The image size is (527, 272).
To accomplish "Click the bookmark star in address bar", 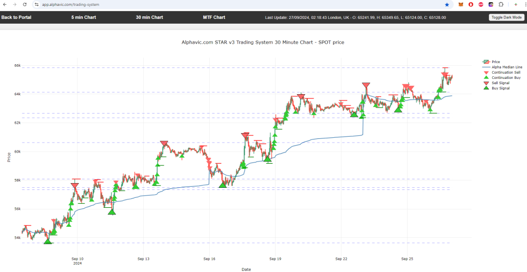I will click(x=447, y=4).
